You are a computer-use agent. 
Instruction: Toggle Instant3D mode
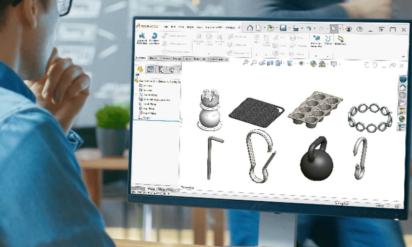click(x=340, y=38)
